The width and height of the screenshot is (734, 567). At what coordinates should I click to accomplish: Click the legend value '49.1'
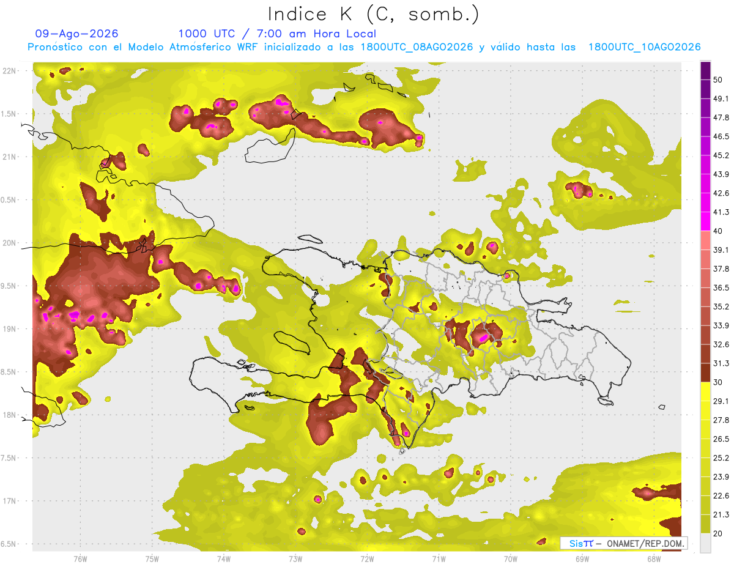tap(721, 98)
